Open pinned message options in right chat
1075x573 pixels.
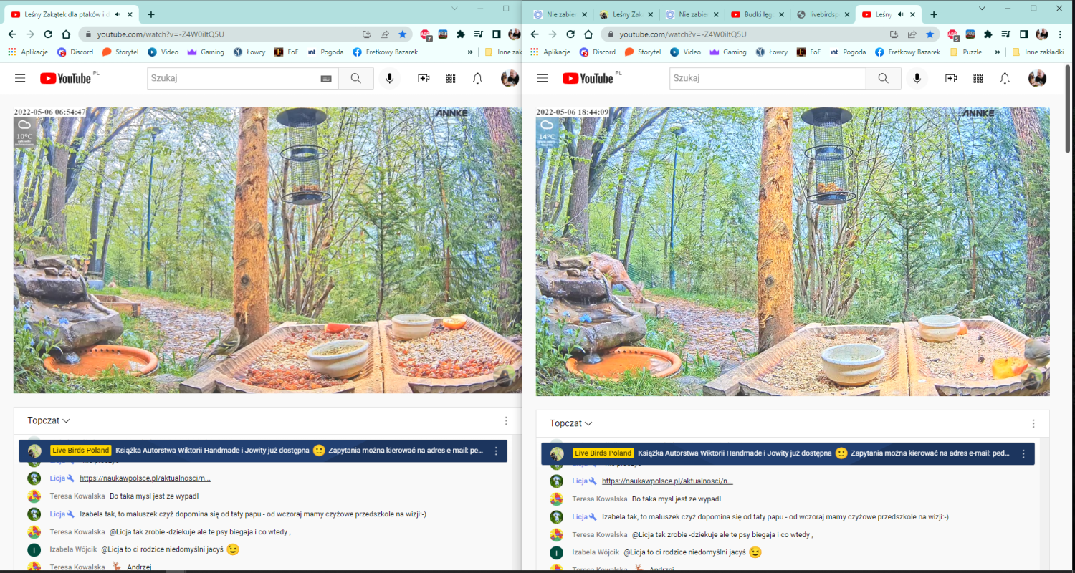click(x=1023, y=453)
